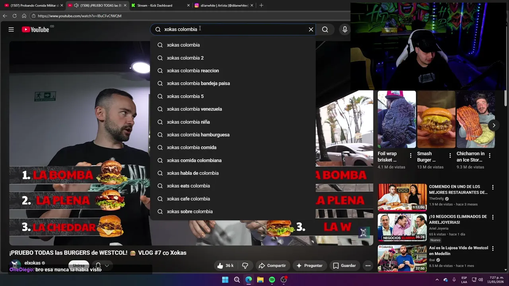The image size is (509, 286).
Task: Save the video with Guardar
Action: pyautogui.click(x=344, y=265)
